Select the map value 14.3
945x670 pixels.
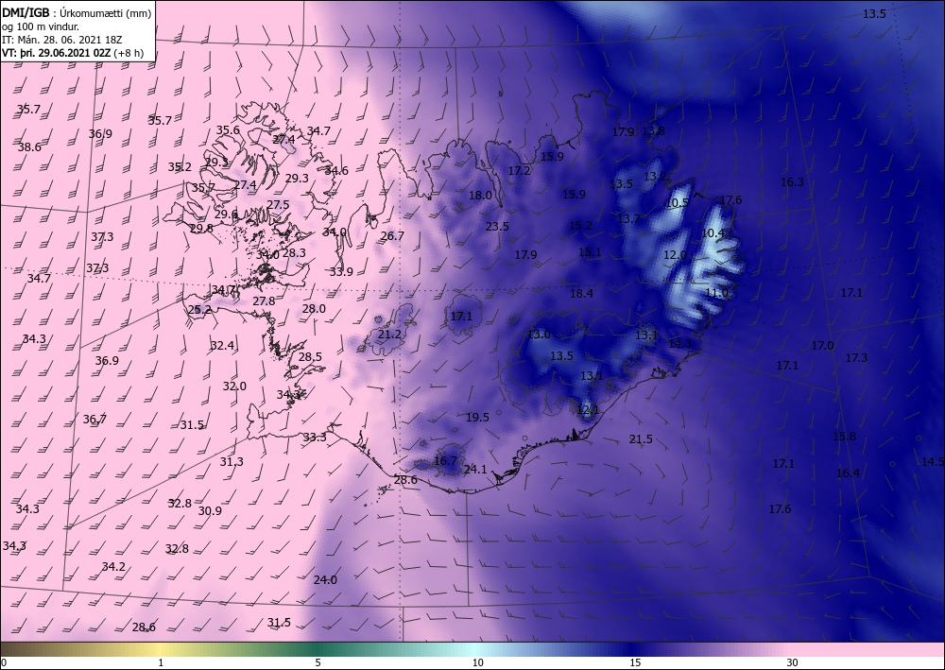pos(679,343)
